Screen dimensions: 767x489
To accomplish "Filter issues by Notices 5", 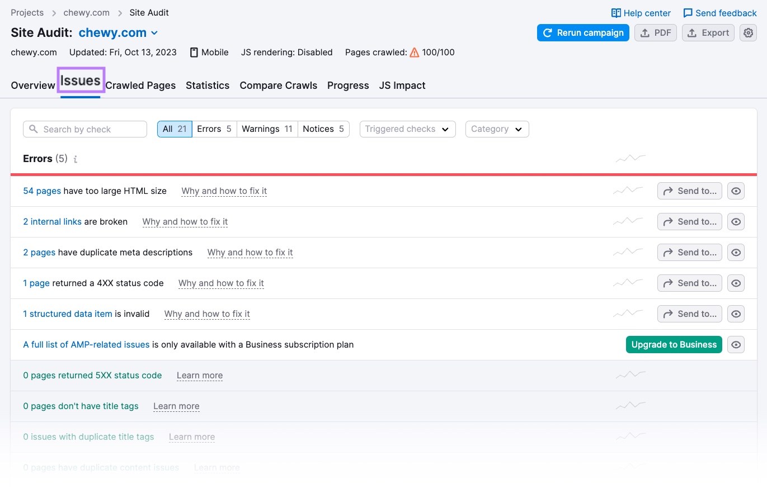I will 323,129.
